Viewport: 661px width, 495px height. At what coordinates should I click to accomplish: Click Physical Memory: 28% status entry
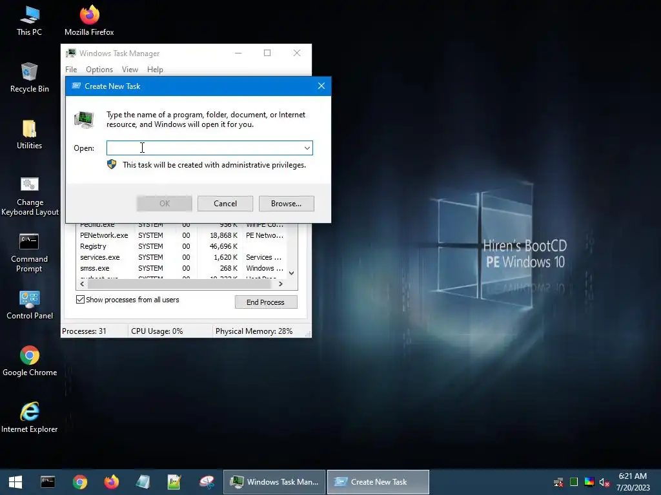click(254, 331)
